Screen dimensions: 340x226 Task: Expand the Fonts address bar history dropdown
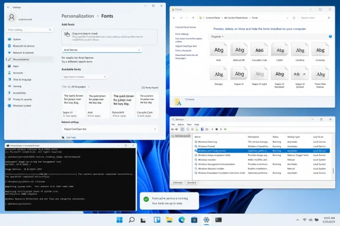pos(287,18)
